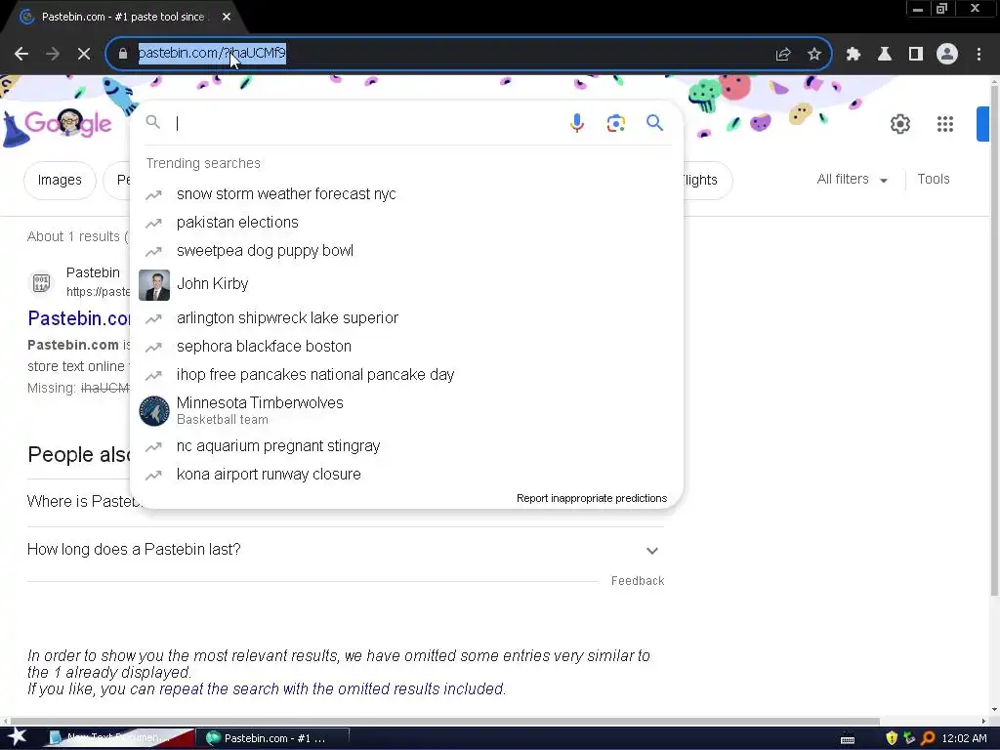Open the Pastebin.com result title link
1000x750 pixels.
point(78,318)
